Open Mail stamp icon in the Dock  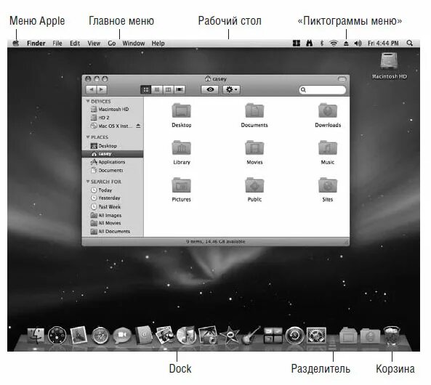pyautogui.click(x=78, y=336)
